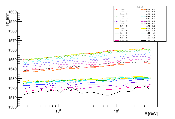This screenshot has height=119, width=175.
Task: Click the red dashed 0.00 legend line sample
Action: [117, 10]
